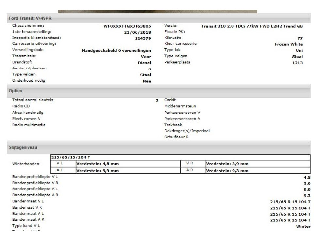This screenshot has height=241, width=322.
Task: Click the Slijtageniveau section header
Action: 22,148
